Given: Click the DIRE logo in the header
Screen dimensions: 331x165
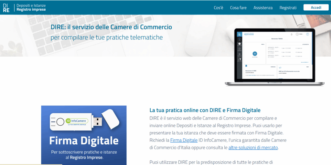Looking at the screenshot, I should click(x=6, y=8).
